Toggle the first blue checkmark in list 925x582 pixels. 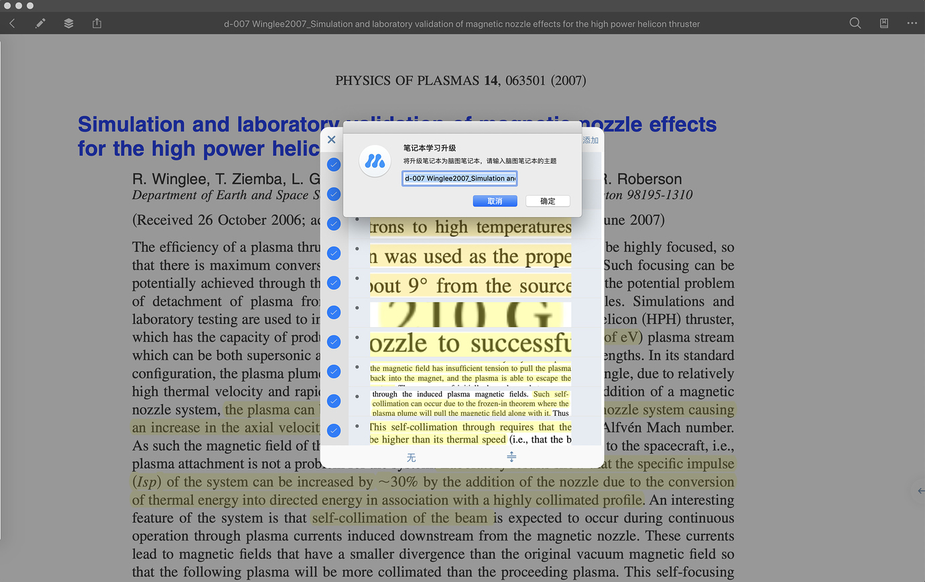[x=333, y=164]
